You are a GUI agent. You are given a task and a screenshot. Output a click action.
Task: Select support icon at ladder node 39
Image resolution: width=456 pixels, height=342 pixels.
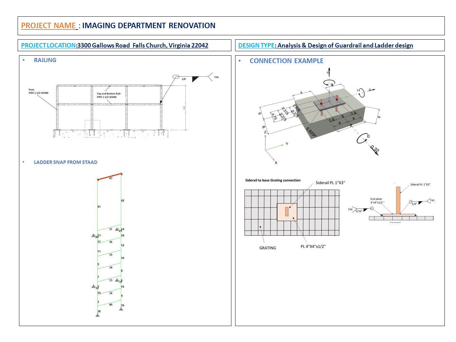(121, 309)
